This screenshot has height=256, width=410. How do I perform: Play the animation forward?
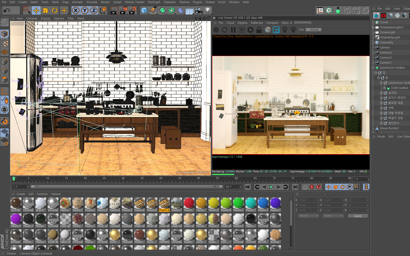(x=271, y=187)
